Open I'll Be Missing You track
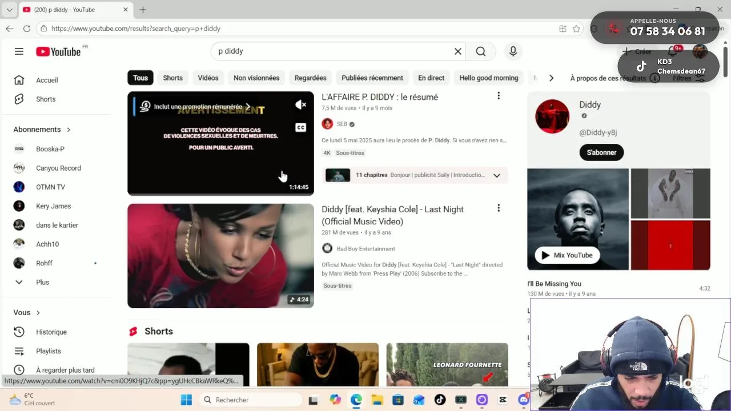This screenshot has height=411, width=731. click(554, 284)
